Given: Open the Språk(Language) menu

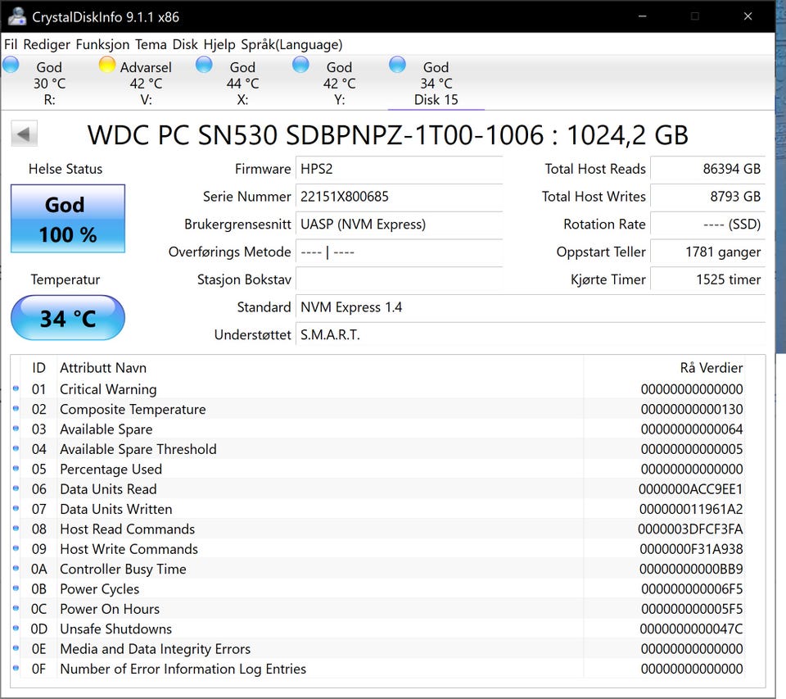Looking at the screenshot, I should pos(291,44).
